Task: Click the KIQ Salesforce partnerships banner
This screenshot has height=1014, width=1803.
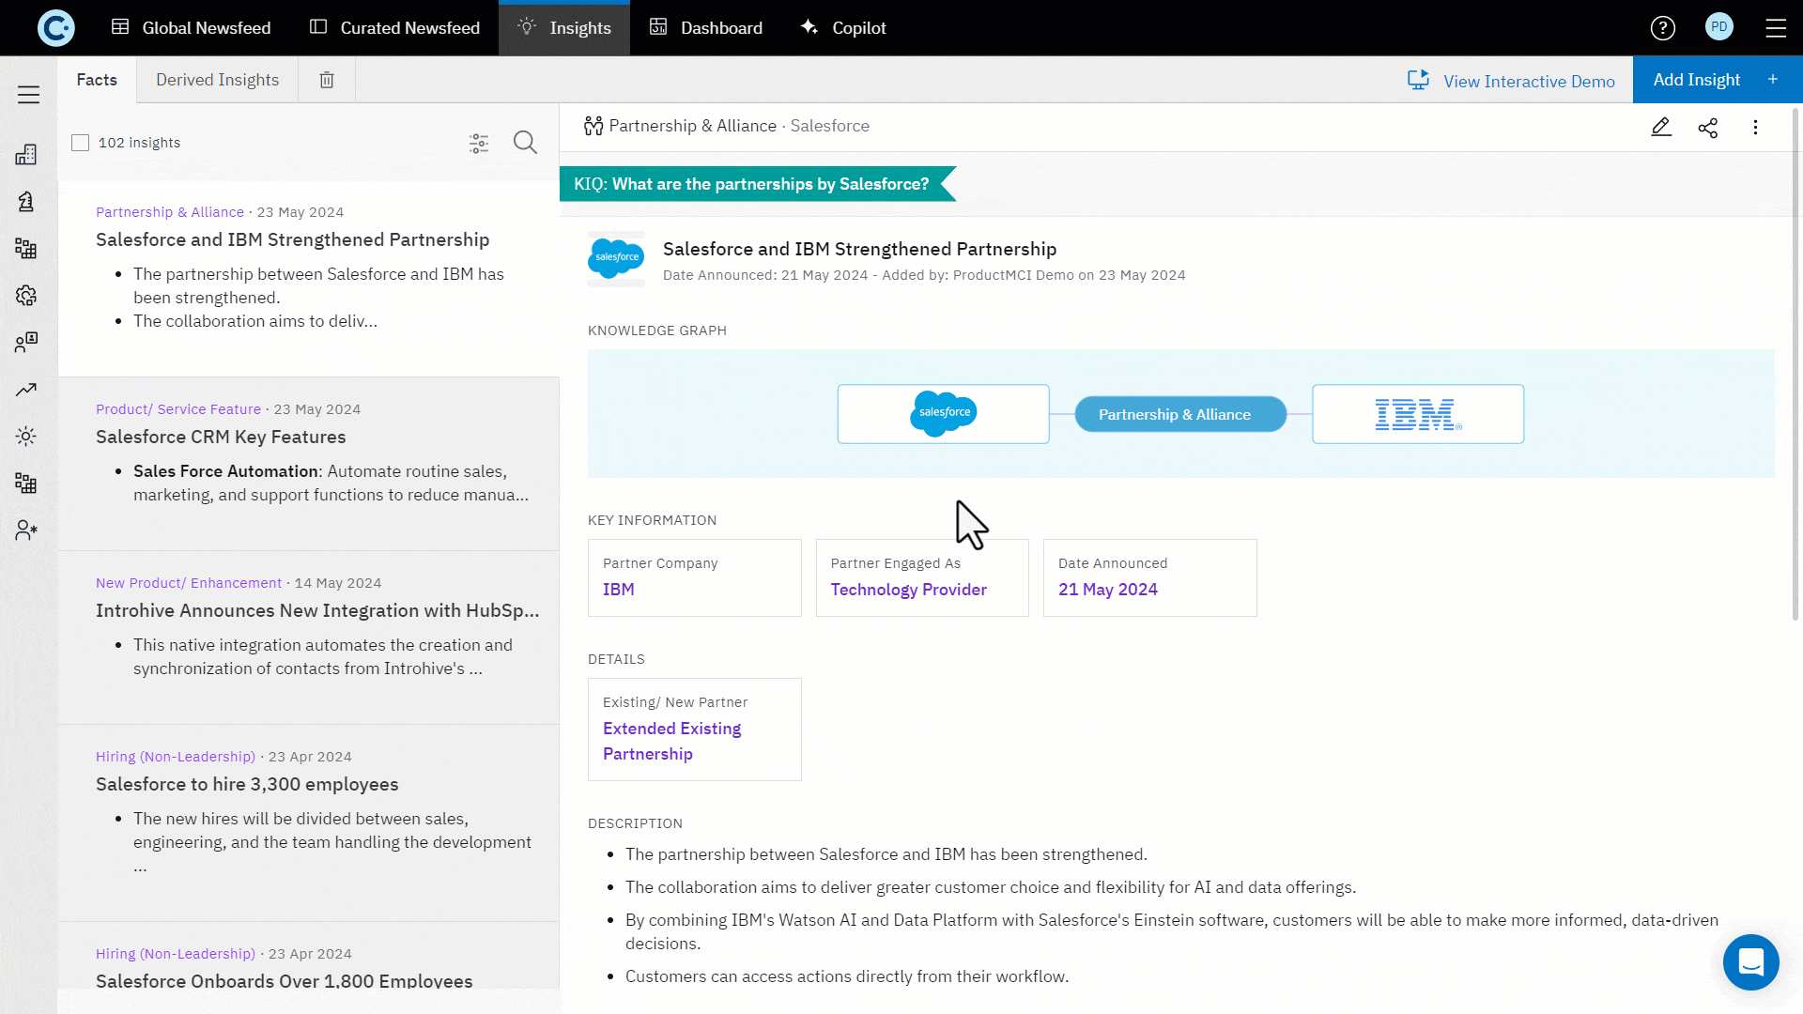Action: (x=757, y=184)
